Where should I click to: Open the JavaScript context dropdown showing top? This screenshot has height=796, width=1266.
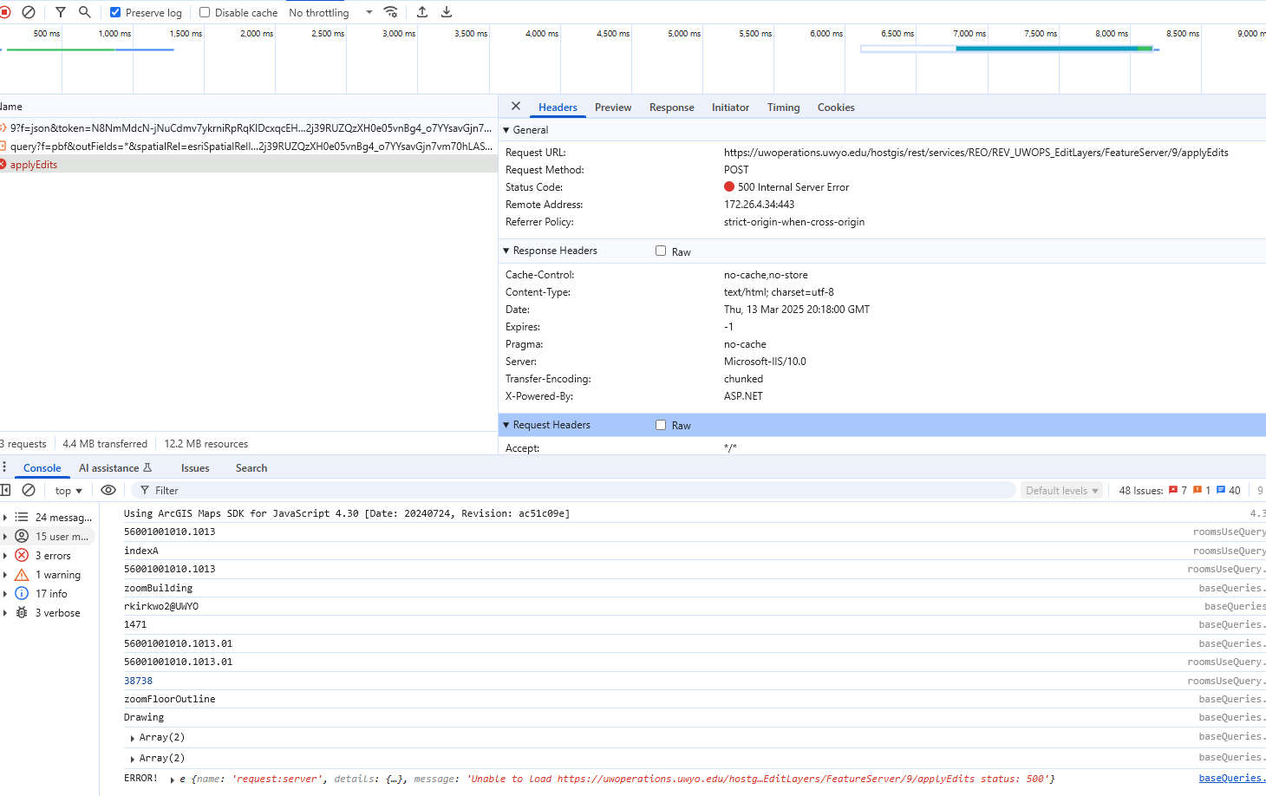[x=68, y=490]
